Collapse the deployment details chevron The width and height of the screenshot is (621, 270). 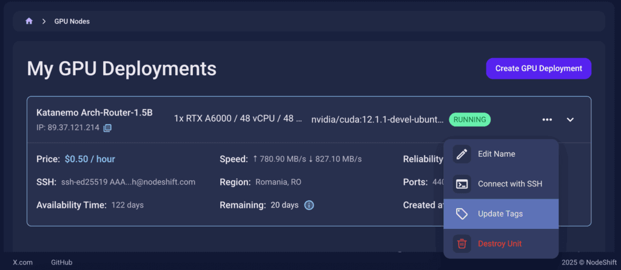click(x=570, y=119)
